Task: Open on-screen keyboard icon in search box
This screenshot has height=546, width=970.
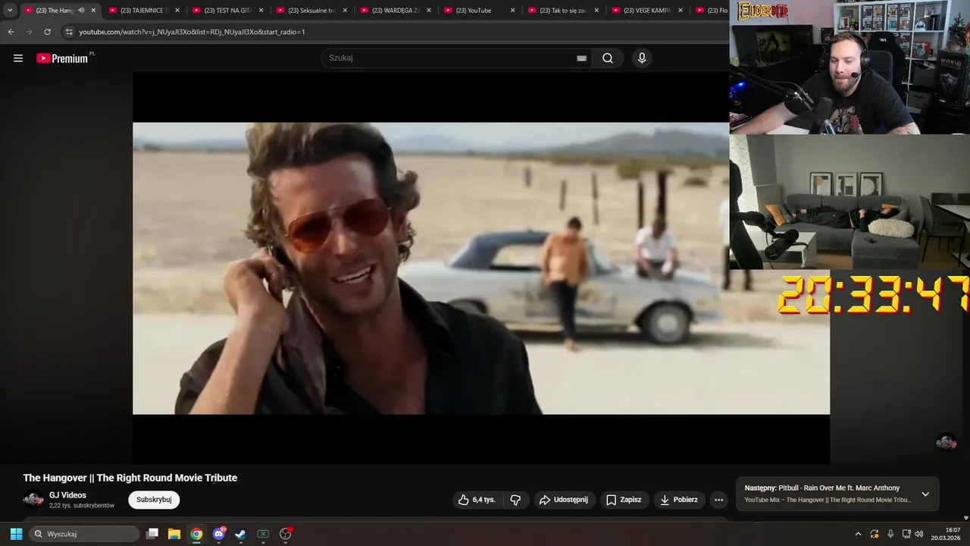Action: point(581,58)
